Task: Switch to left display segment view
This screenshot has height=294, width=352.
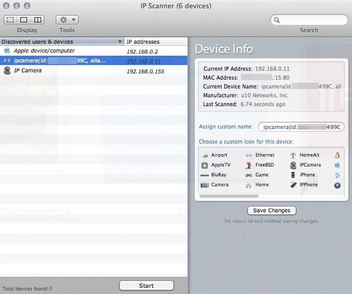Action: [x=11, y=20]
